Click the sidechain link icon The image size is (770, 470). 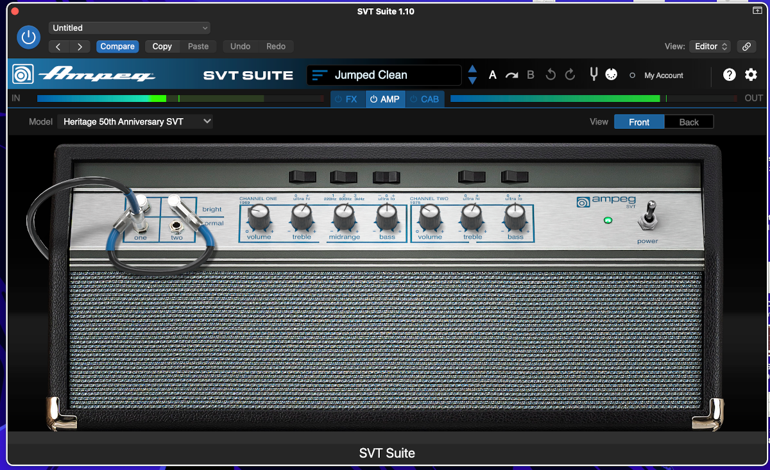pyautogui.click(x=746, y=46)
